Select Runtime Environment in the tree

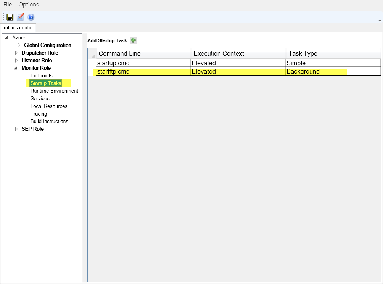click(x=54, y=91)
